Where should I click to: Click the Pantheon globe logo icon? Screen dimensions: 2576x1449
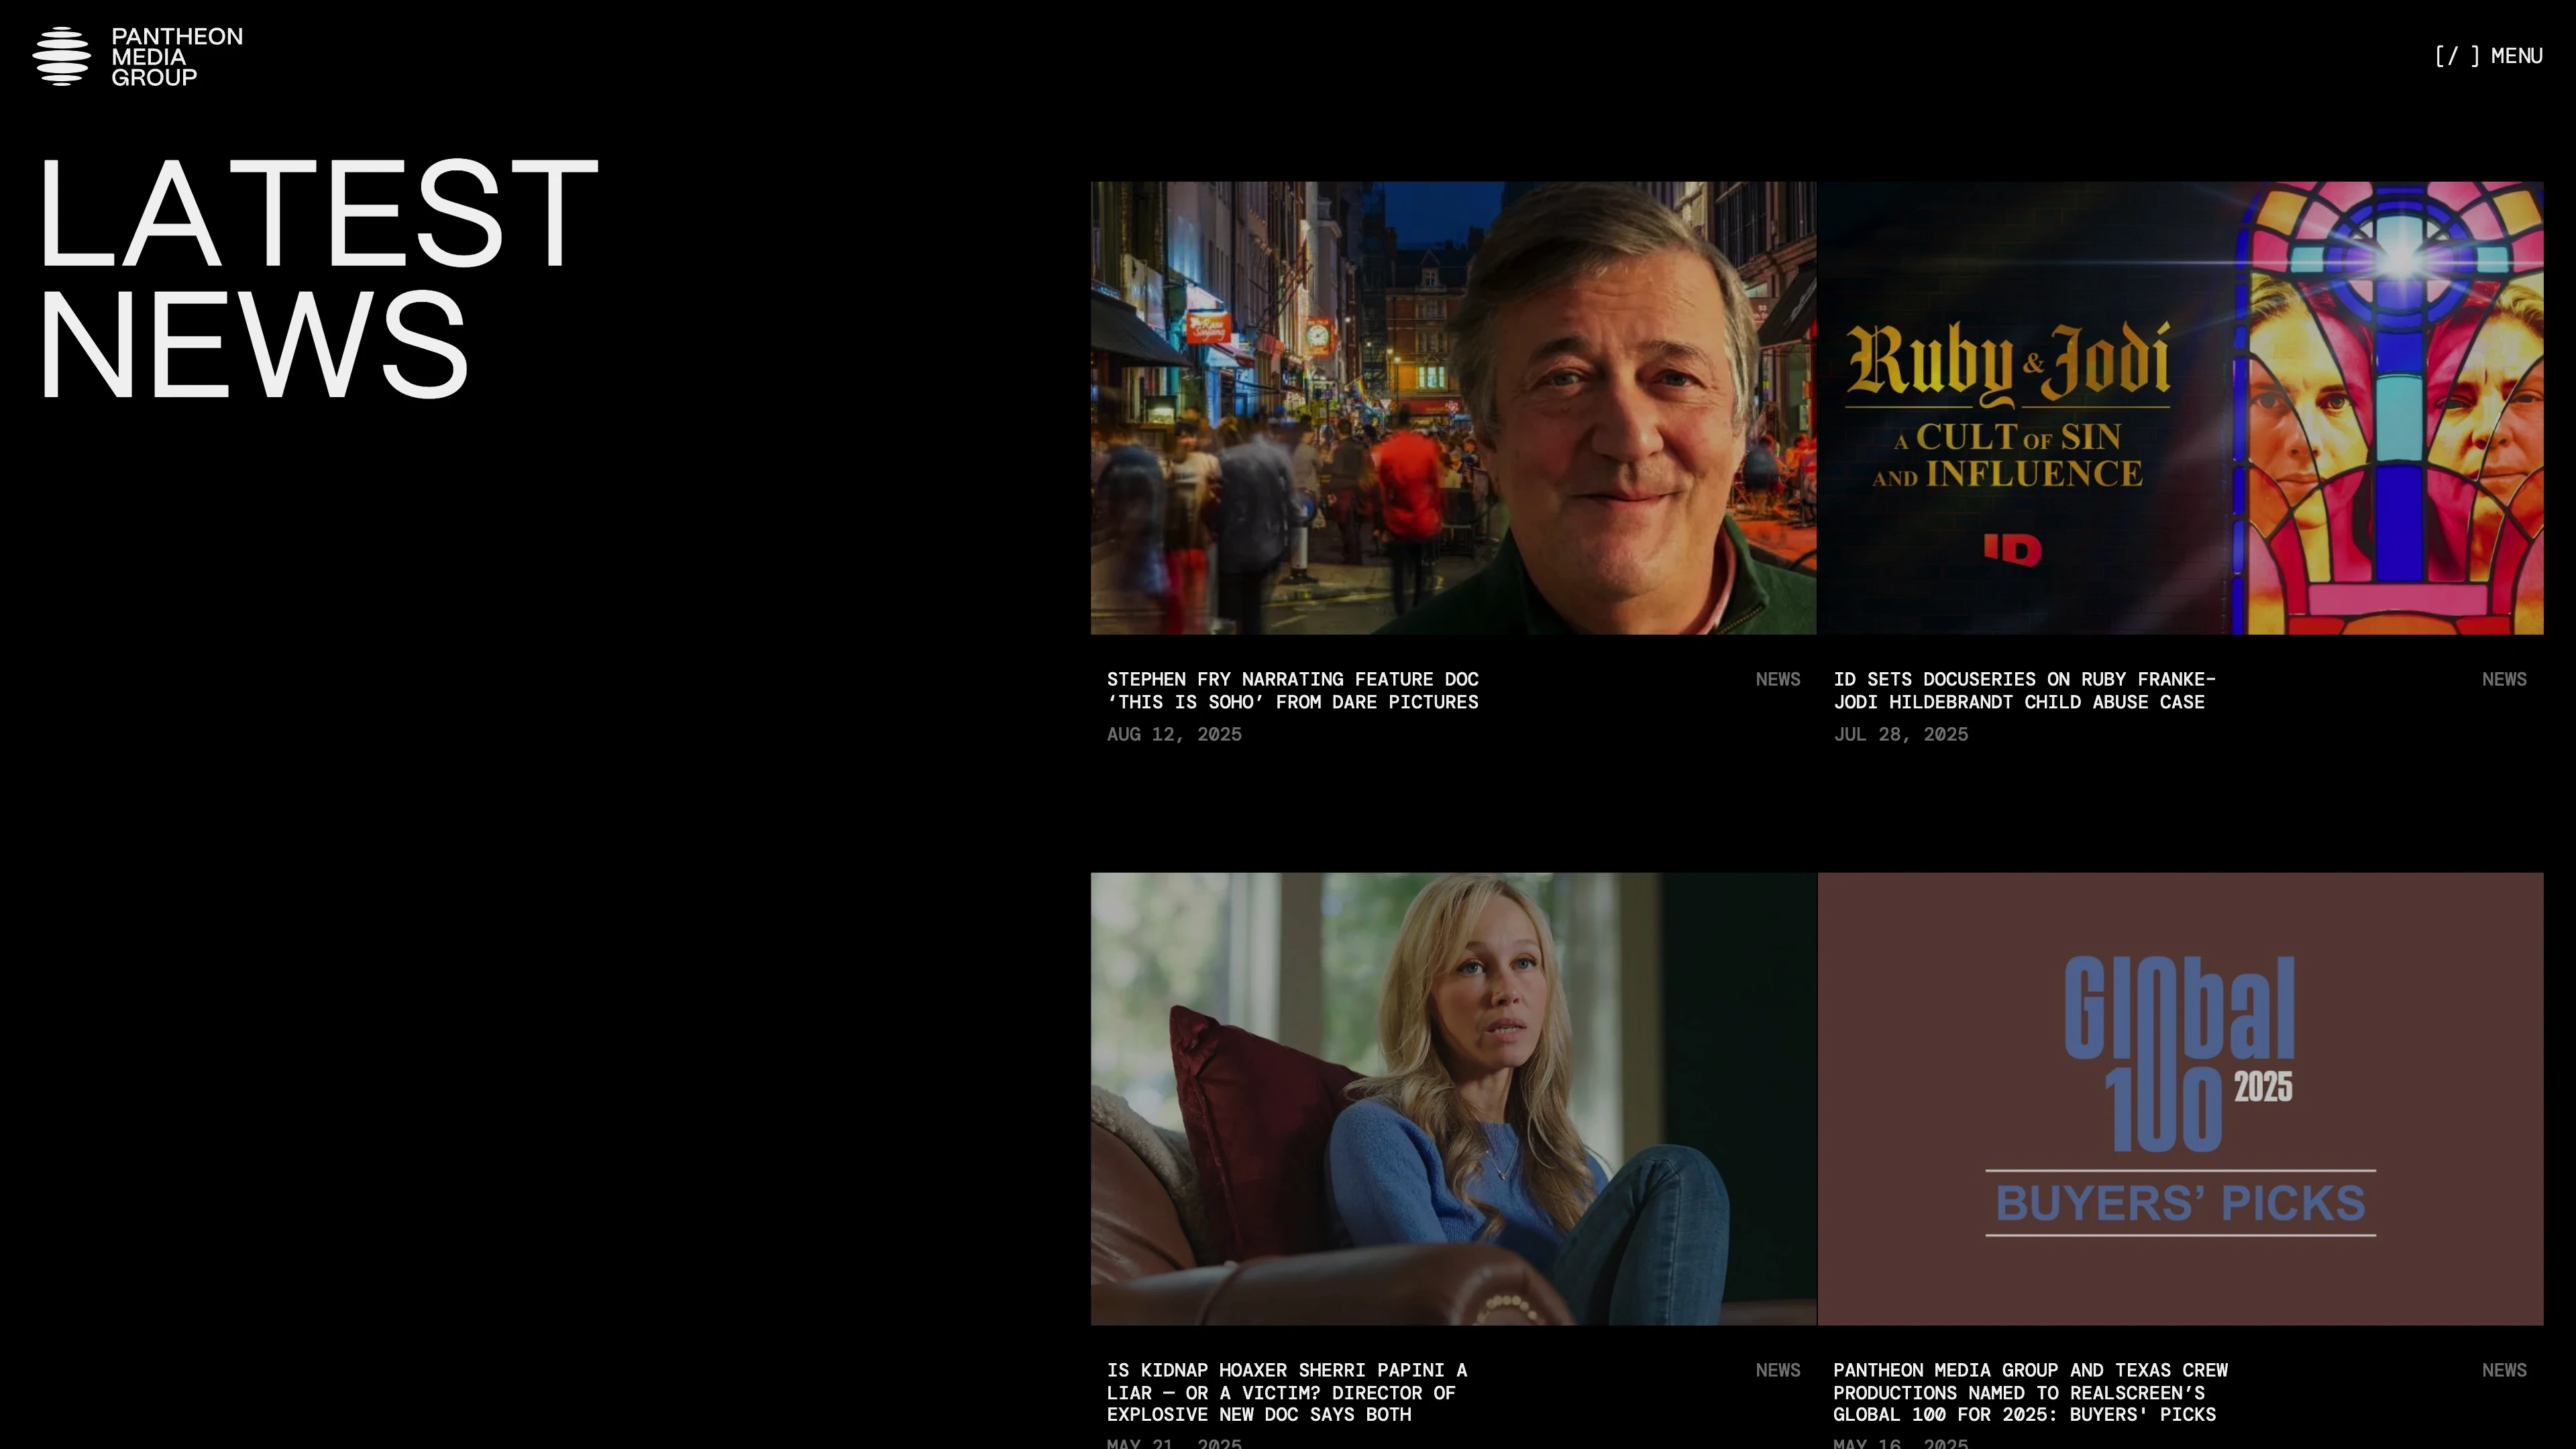pyautogui.click(x=61, y=56)
